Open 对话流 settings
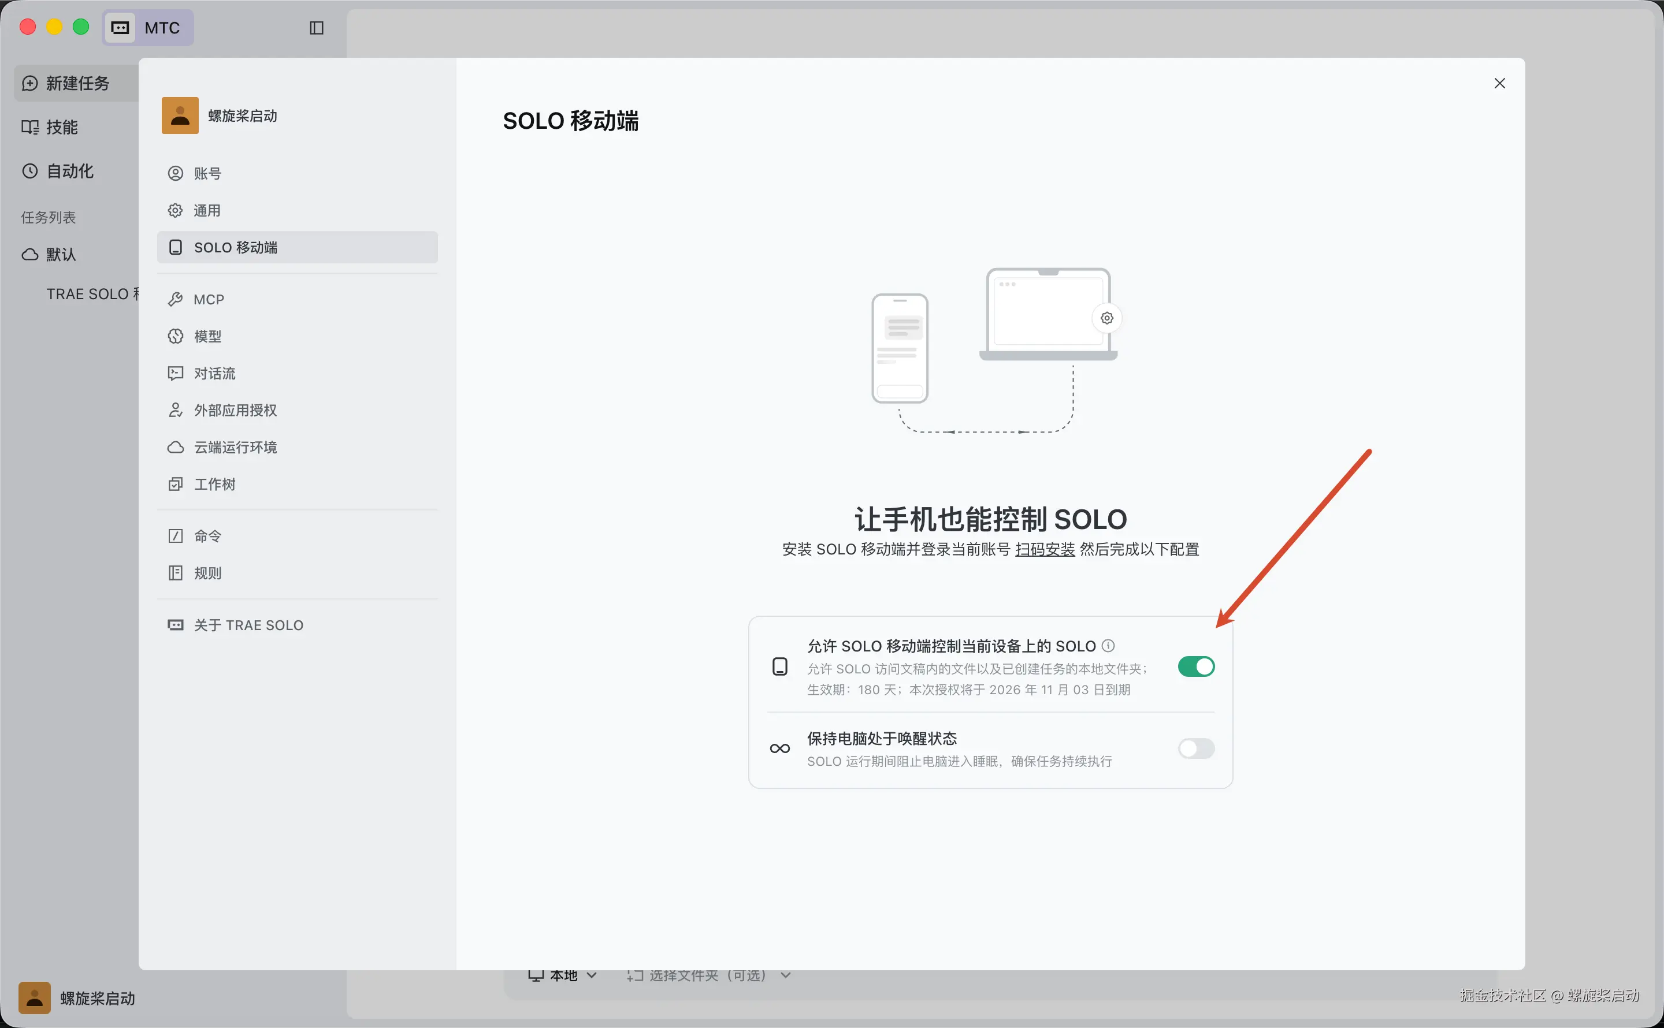 297,373
